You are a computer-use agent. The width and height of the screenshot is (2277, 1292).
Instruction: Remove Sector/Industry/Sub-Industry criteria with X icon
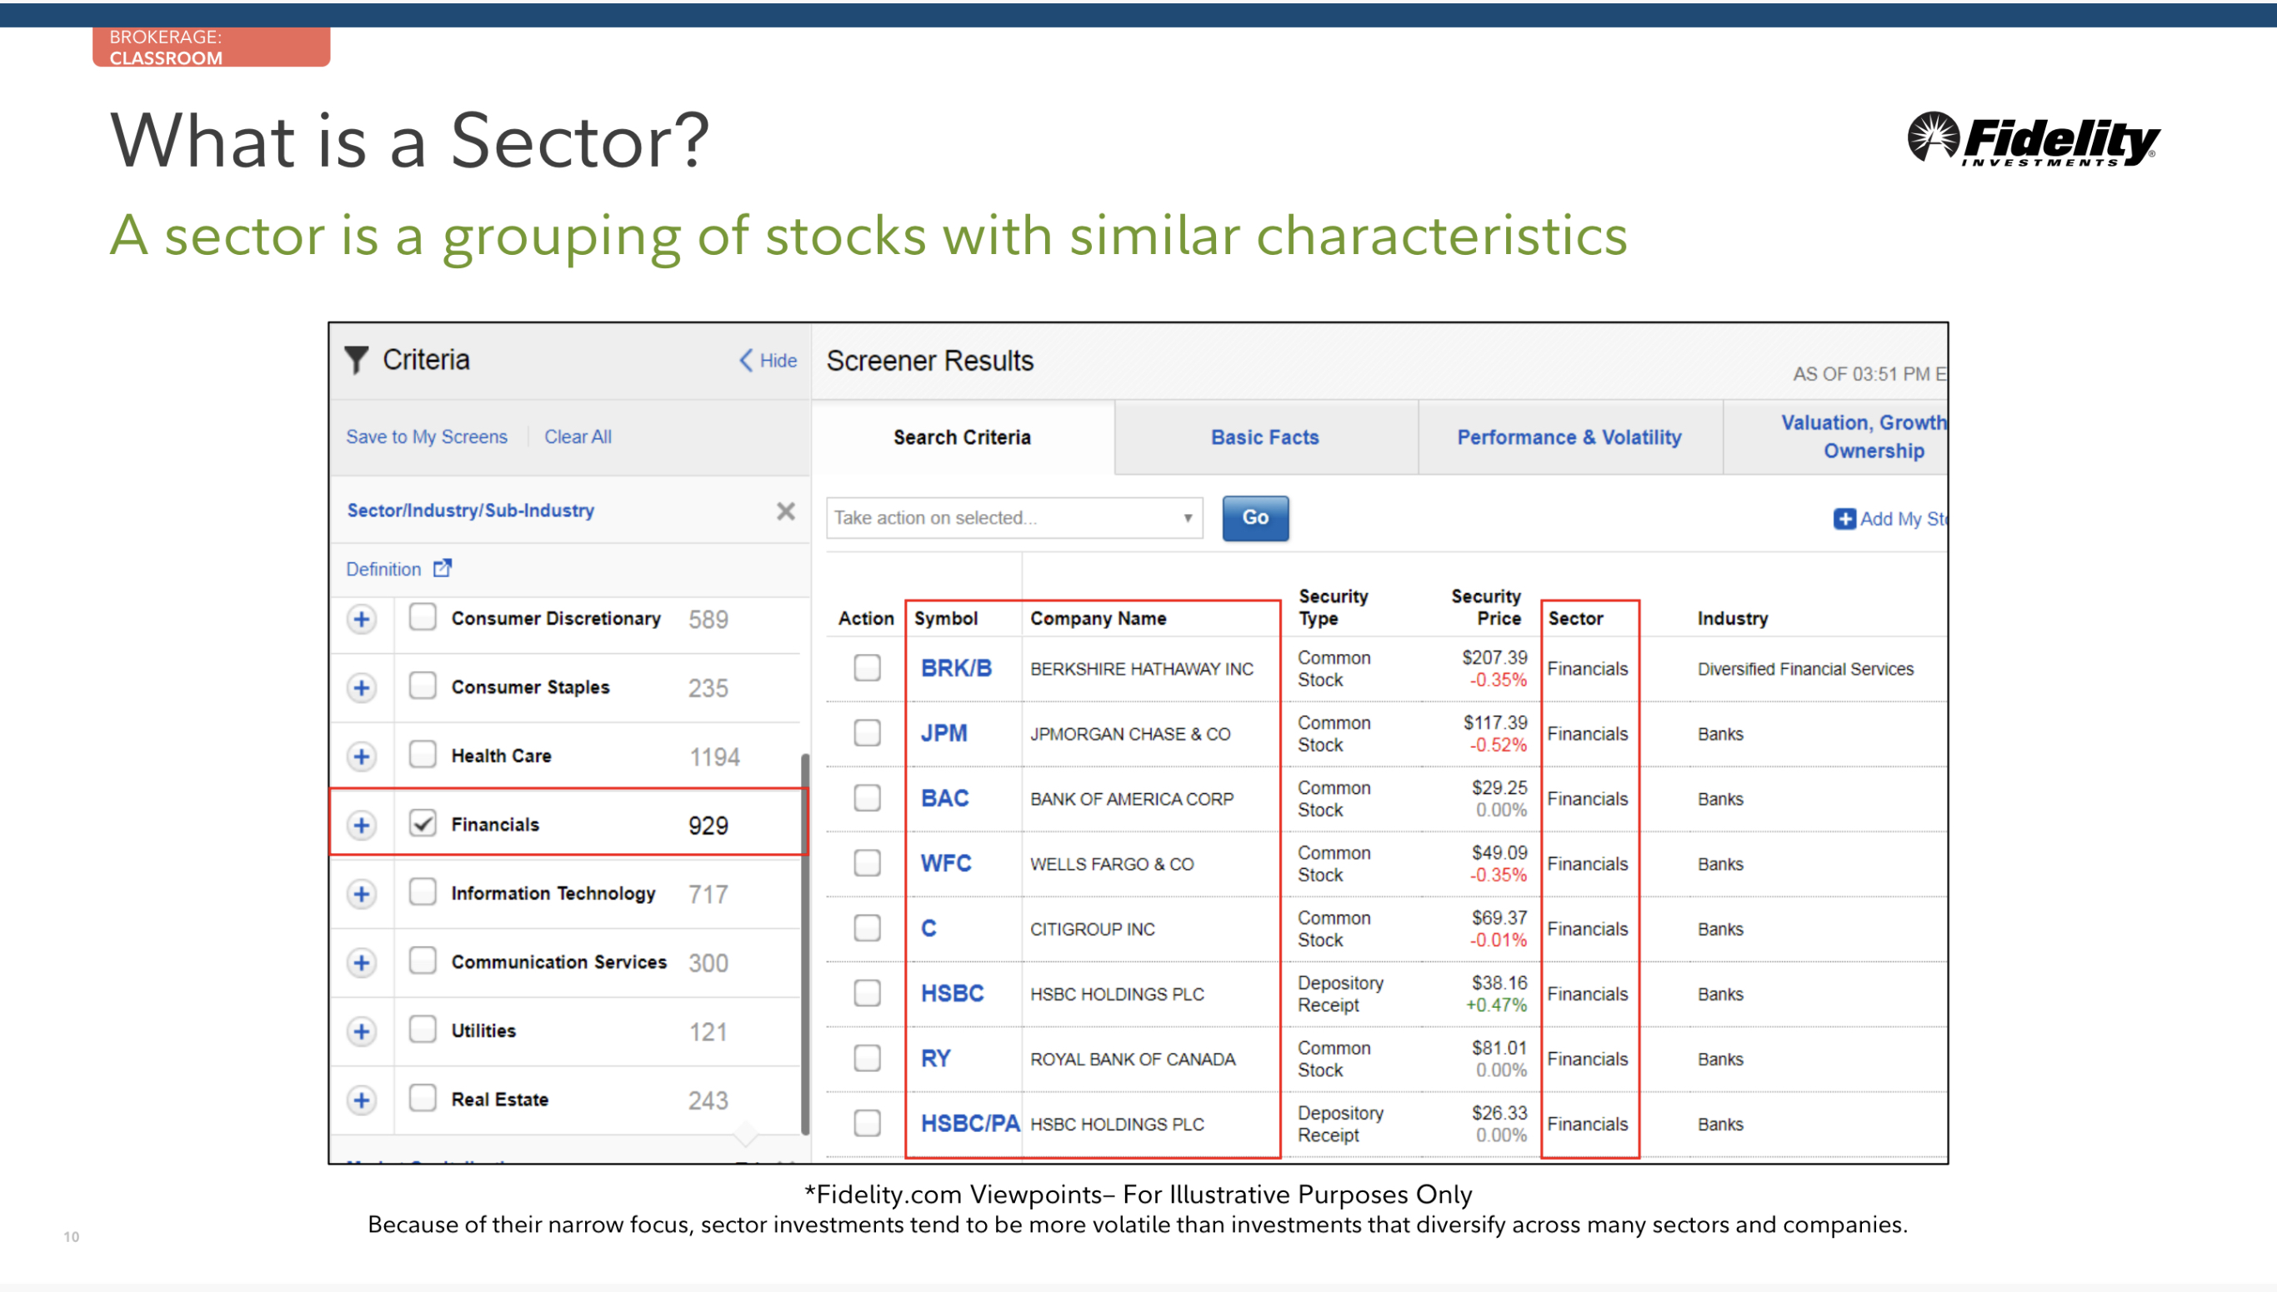785,511
